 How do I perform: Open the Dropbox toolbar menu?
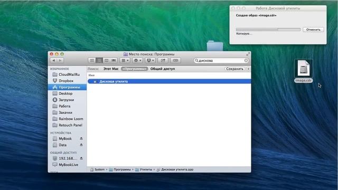pos(150,61)
